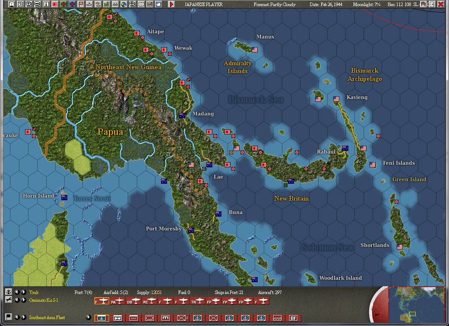Click the crosshair target toolbar icon

(x=132, y=4)
